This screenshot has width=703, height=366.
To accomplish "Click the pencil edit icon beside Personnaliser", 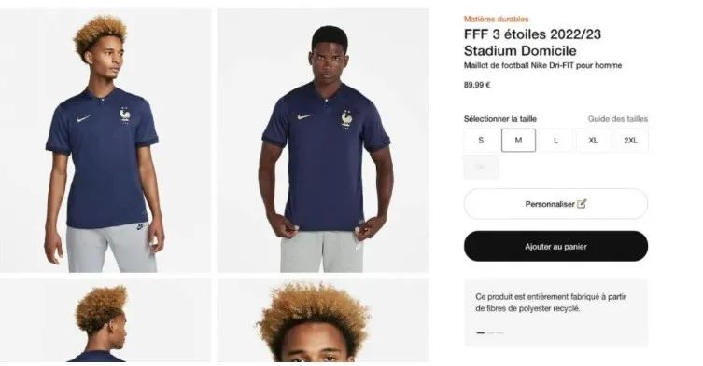I will (x=582, y=204).
